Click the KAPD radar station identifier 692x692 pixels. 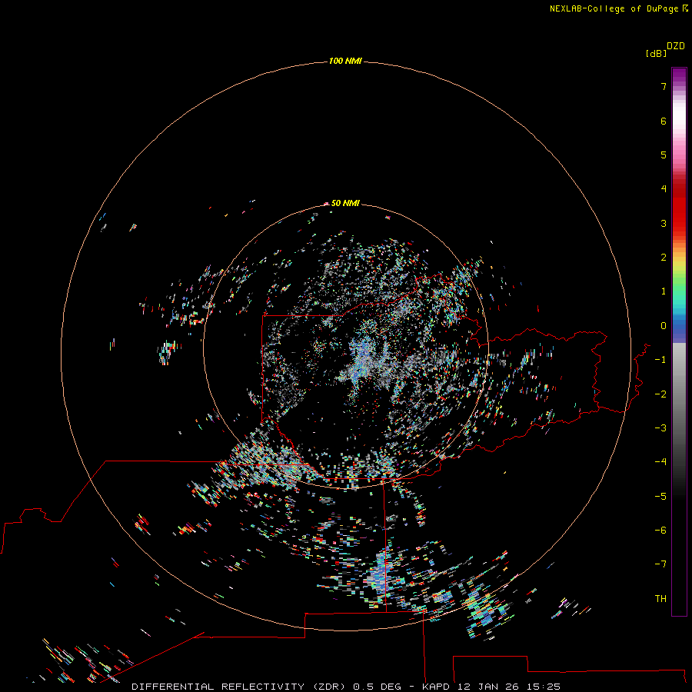click(436, 687)
